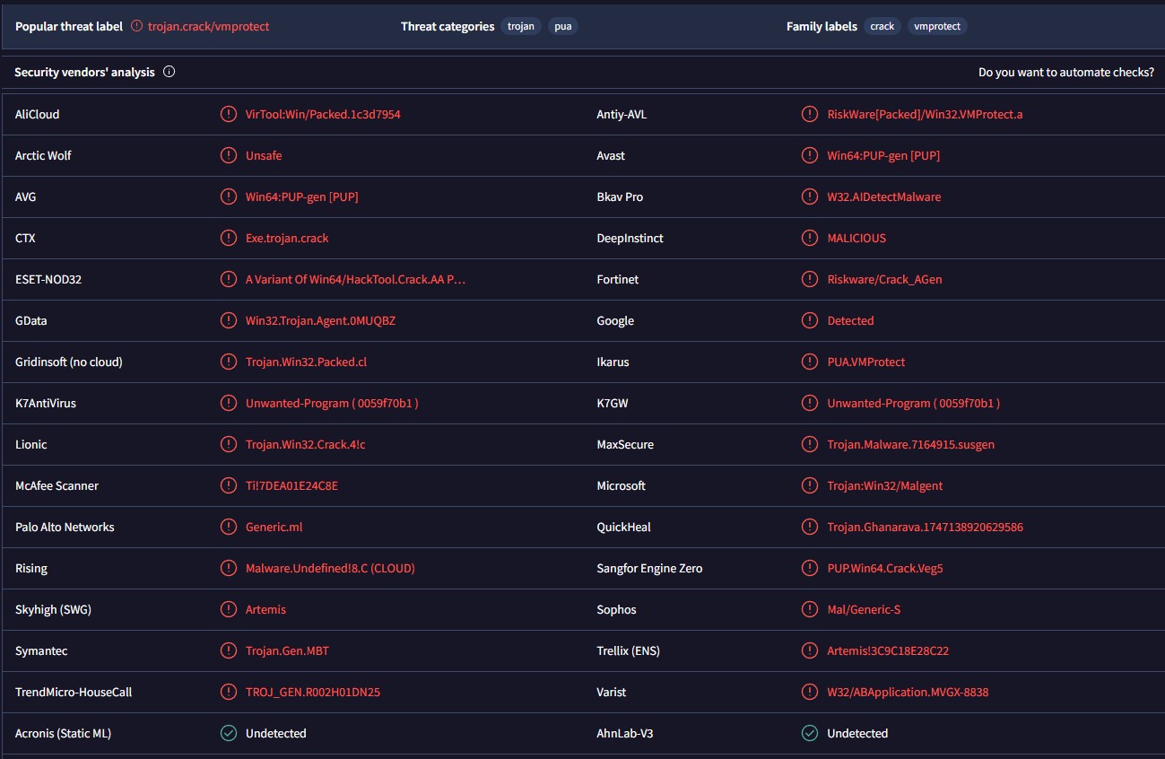
Task: Click the crack family label tag
Action: click(882, 26)
